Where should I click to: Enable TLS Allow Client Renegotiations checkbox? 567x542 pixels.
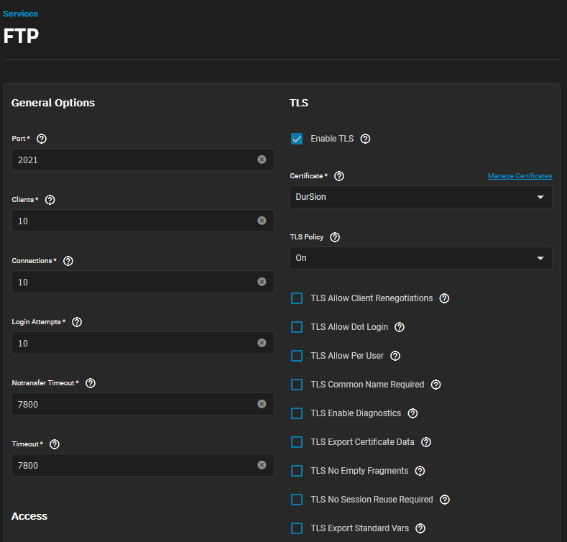tap(297, 298)
